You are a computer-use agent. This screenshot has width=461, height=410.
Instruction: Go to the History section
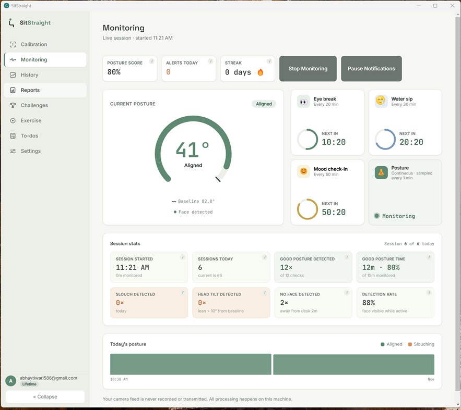(45, 75)
